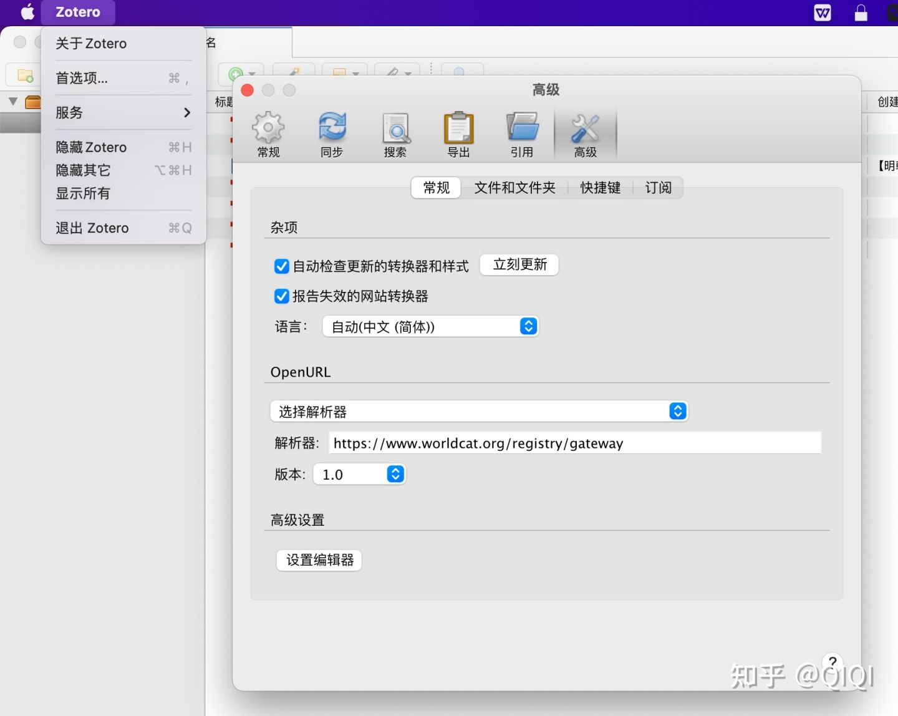Collapse the library tree disclosure triangle

pyautogui.click(x=13, y=101)
